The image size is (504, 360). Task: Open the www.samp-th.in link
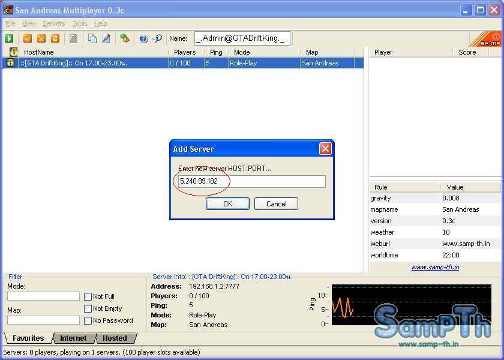click(x=435, y=267)
